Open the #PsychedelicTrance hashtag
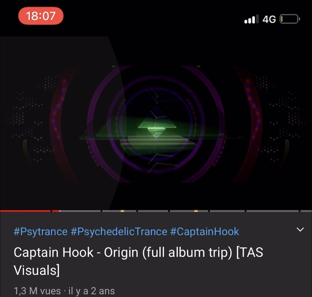This screenshot has width=312, height=297. 119,232
